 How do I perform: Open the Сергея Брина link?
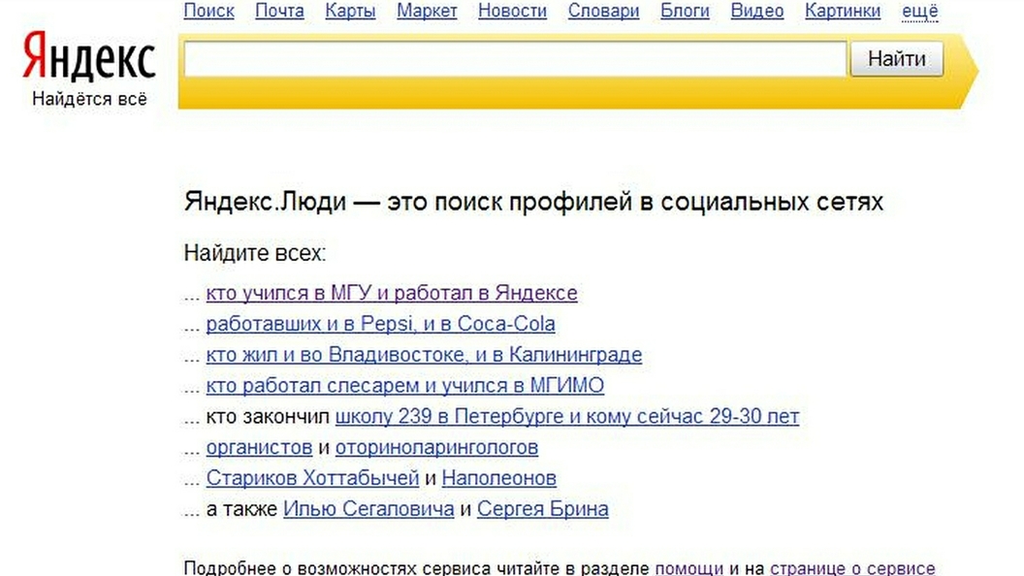543,509
